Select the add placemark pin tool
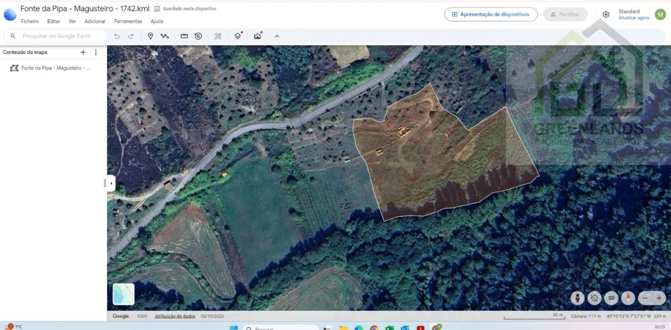 tap(150, 36)
